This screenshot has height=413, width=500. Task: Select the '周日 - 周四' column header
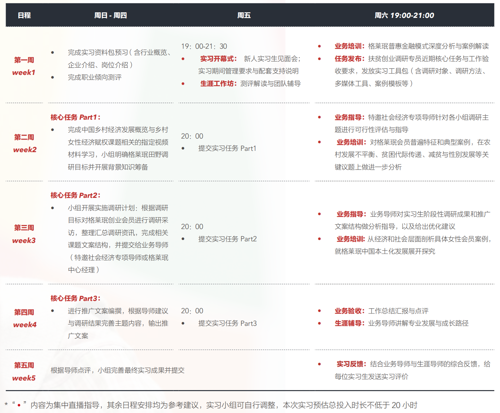pos(111,15)
